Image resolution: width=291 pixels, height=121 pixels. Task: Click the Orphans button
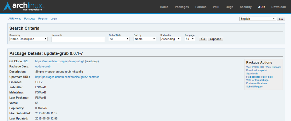(215, 39)
